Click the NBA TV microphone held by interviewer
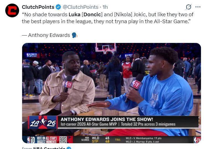This screenshot has height=149, width=204. point(67,84)
